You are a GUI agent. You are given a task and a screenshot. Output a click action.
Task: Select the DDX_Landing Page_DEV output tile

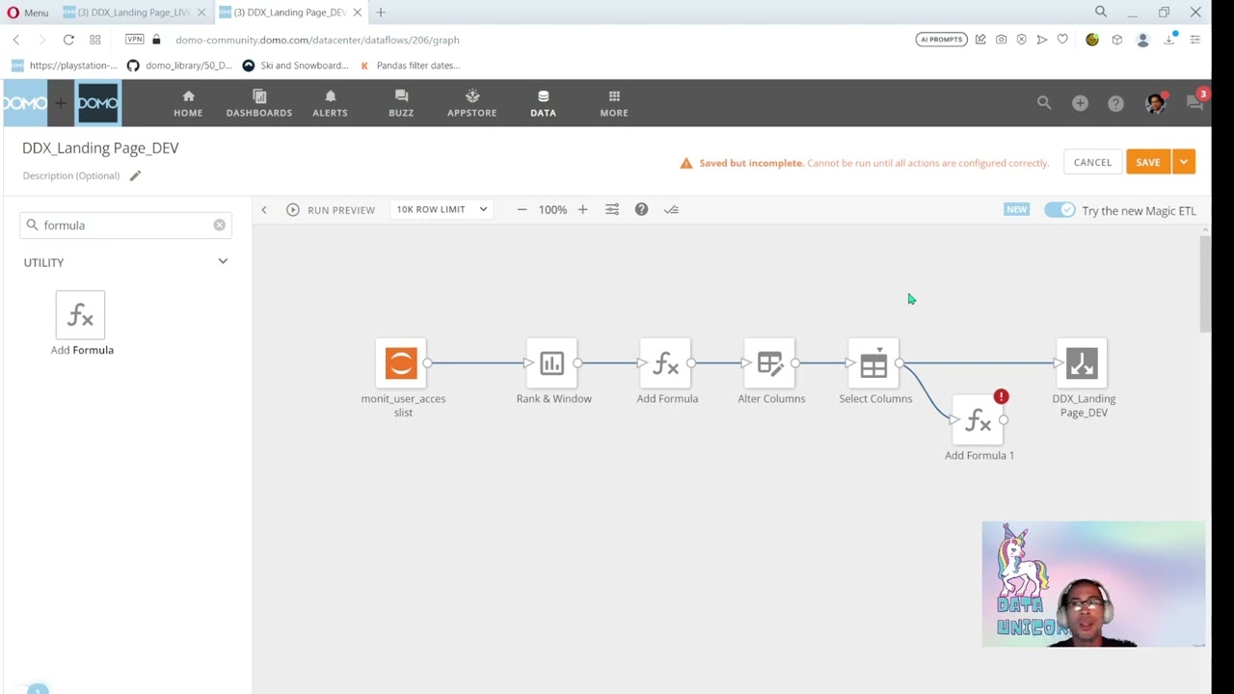[x=1082, y=363]
